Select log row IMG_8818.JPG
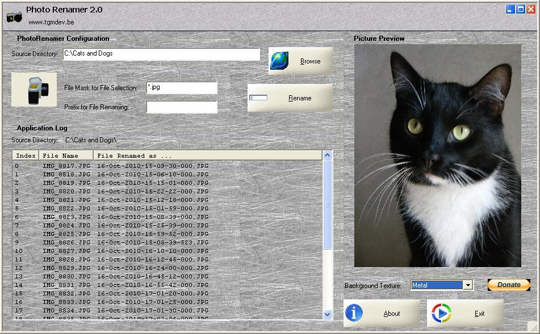Viewport: 540px width, 334px height. pyautogui.click(x=168, y=175)
